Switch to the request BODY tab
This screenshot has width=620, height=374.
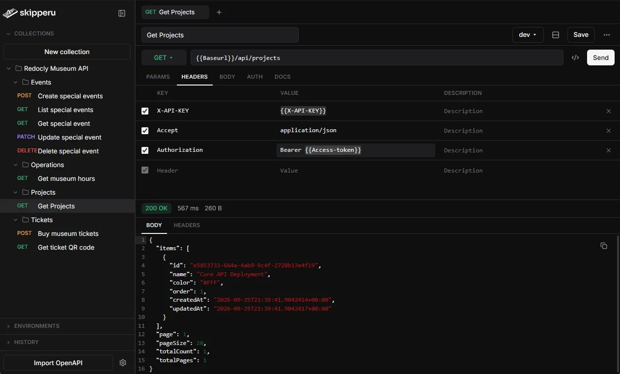[x=227, y=77]
